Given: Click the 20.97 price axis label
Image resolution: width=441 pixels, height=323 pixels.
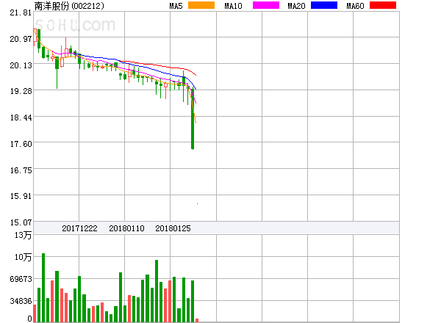Looking at the screenshot, I should (x=21, y=39).
